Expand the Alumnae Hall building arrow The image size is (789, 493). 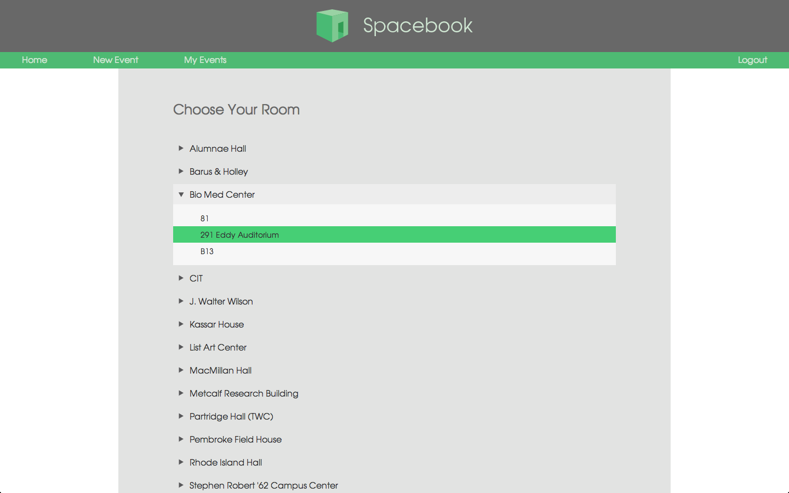(x=181, y=148)
